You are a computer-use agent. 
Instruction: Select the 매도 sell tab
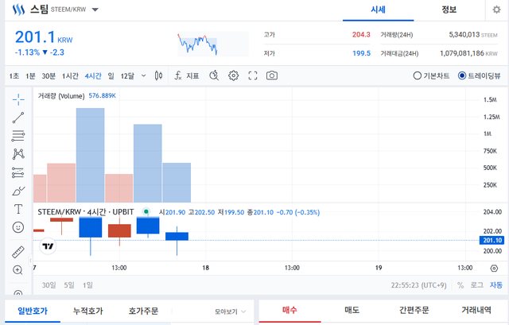(352, 310)
